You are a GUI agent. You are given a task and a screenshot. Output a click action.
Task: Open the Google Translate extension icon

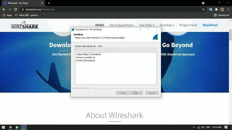point(211,9)
